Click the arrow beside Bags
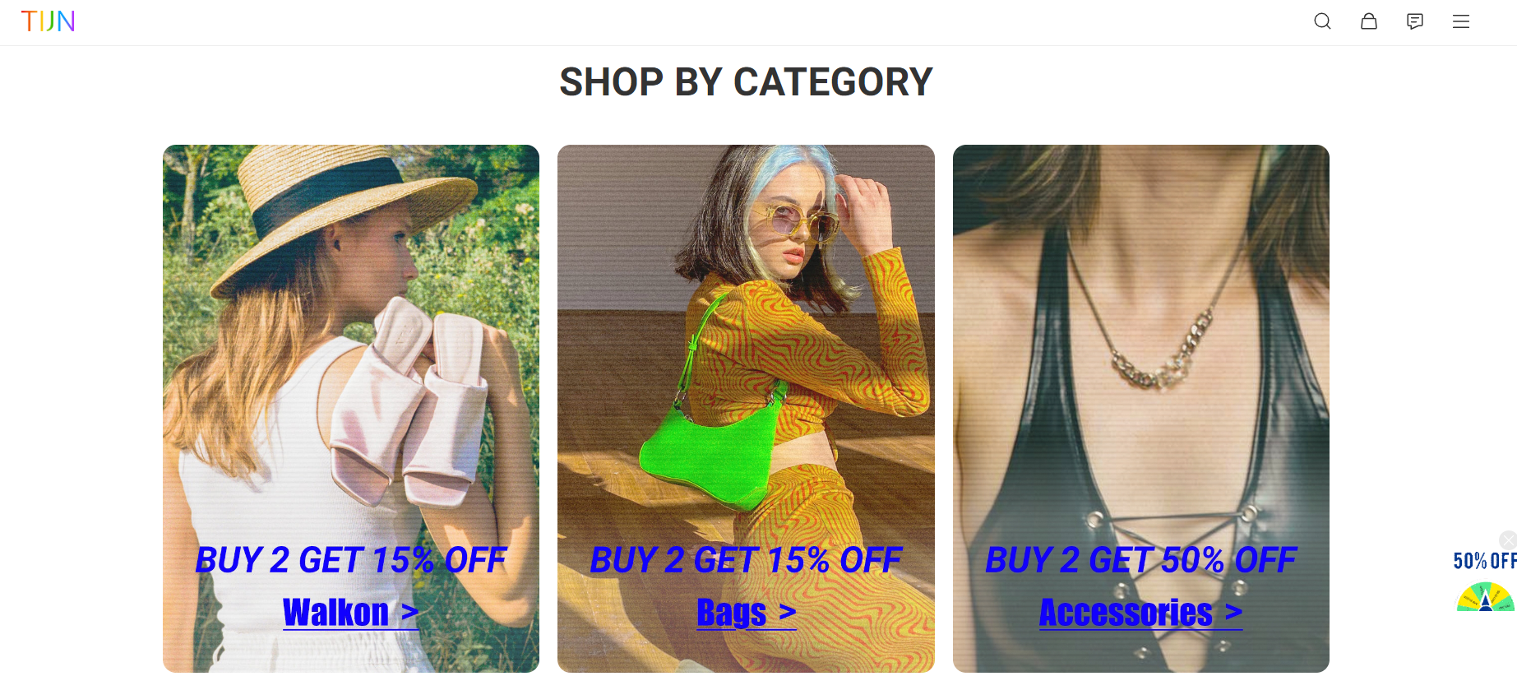The height and width of the screenshot is (690, 1517). [x=787, y=613]
